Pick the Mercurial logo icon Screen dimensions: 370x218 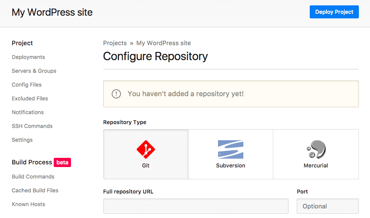coord(316,149)
